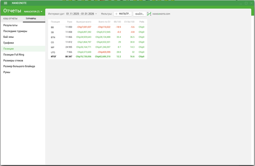
Task: Click the Отчеты heading
Action: click(x=12, y=11)
